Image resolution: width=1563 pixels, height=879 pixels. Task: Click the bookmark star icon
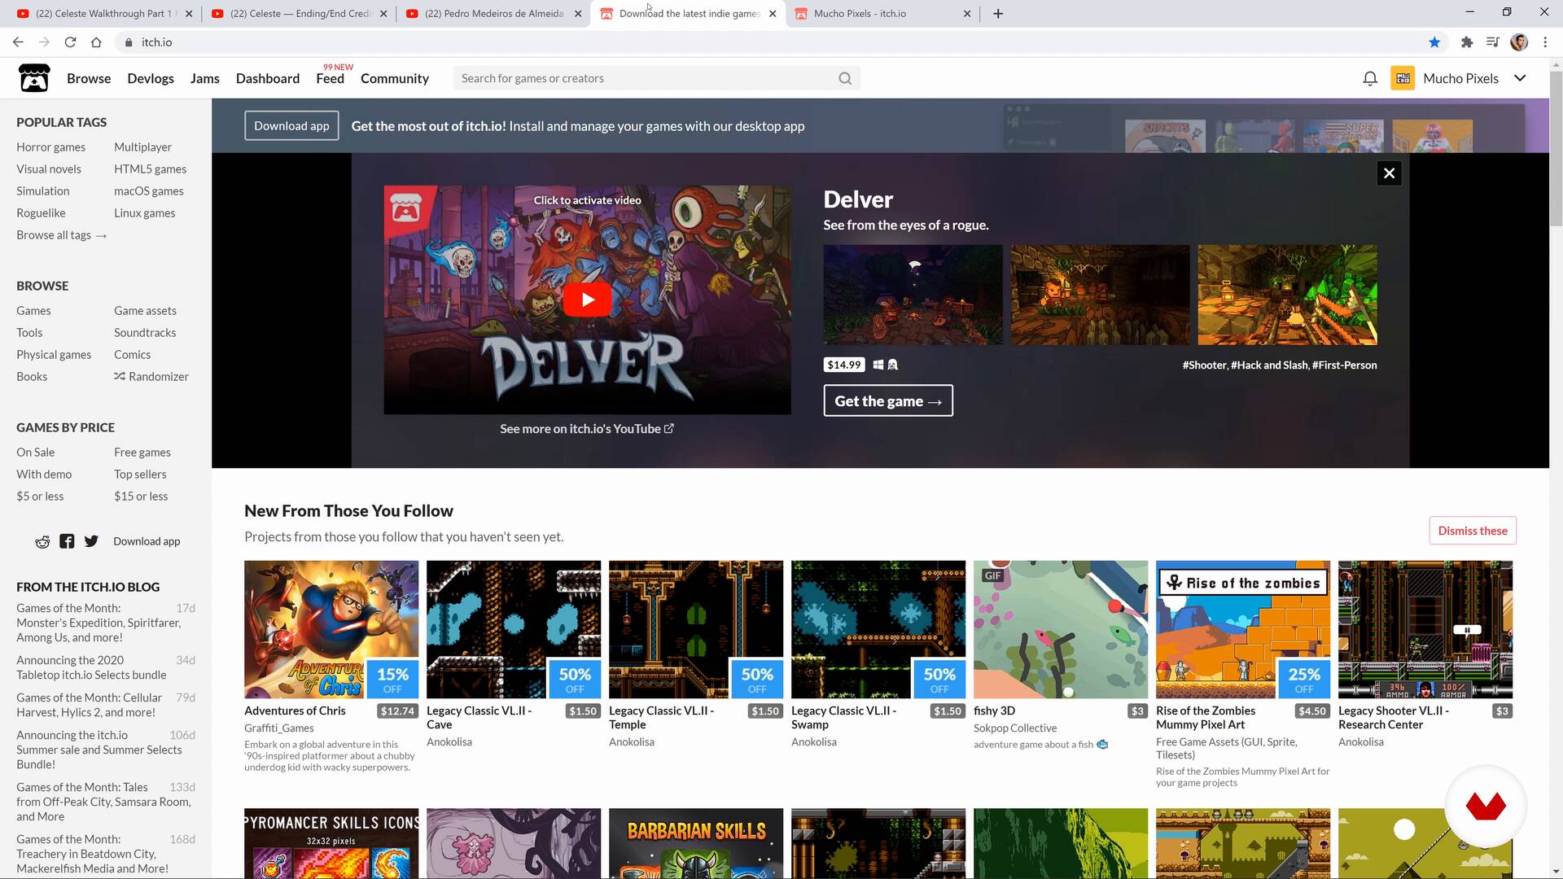1434,42
